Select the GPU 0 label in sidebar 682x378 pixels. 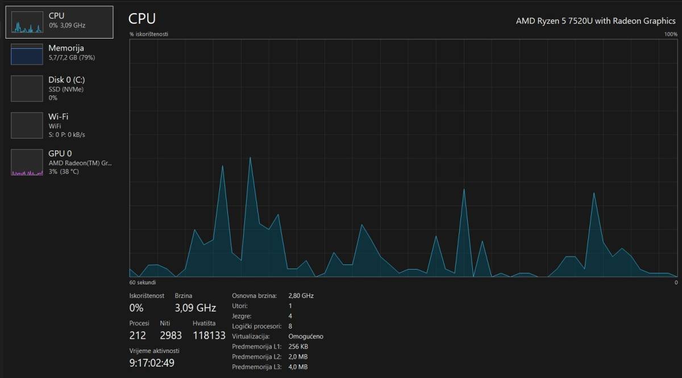60,153
